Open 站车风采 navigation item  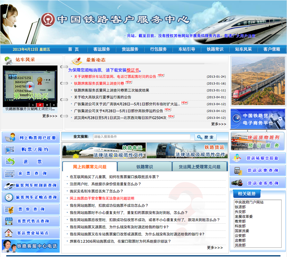point(244,49)
